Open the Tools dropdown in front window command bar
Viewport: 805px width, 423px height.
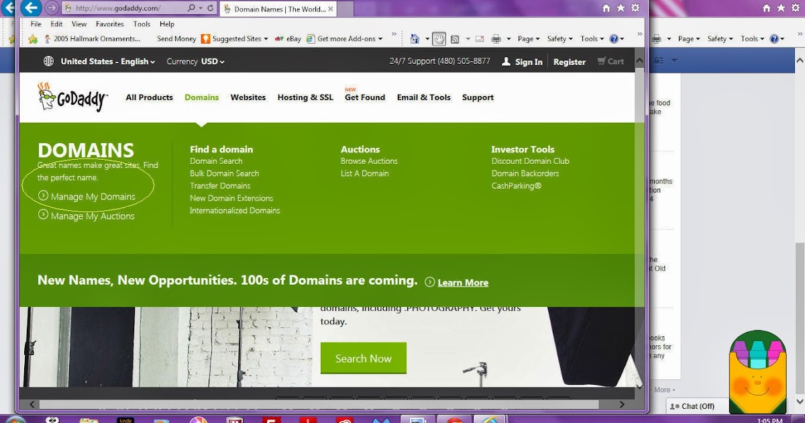pos(592,39)
